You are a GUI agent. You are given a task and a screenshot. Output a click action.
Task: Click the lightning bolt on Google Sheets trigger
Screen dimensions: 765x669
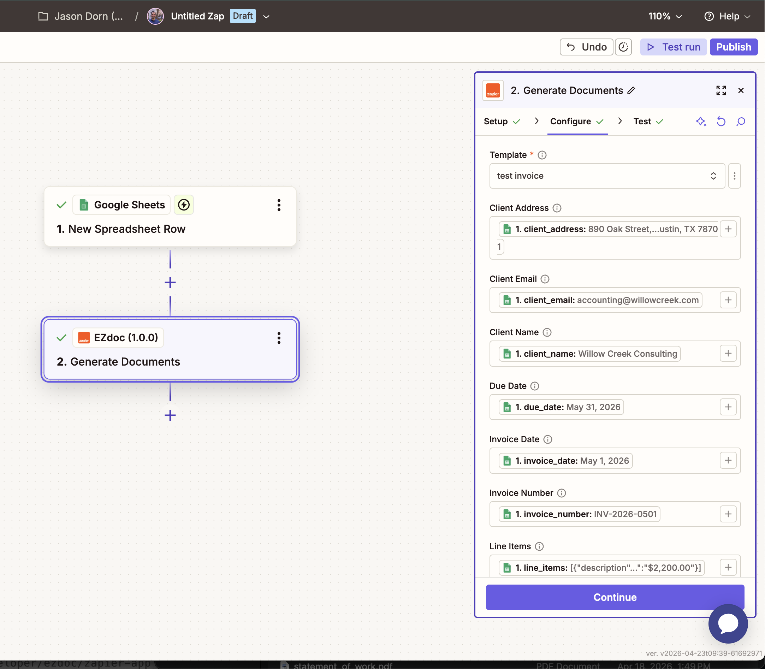183,205
